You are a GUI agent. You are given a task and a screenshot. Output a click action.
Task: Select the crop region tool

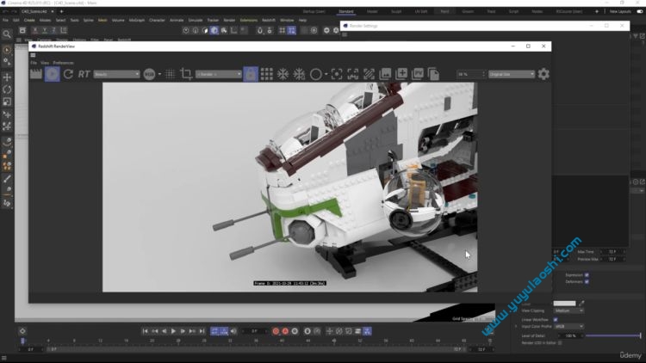click(x=186, y=74)
